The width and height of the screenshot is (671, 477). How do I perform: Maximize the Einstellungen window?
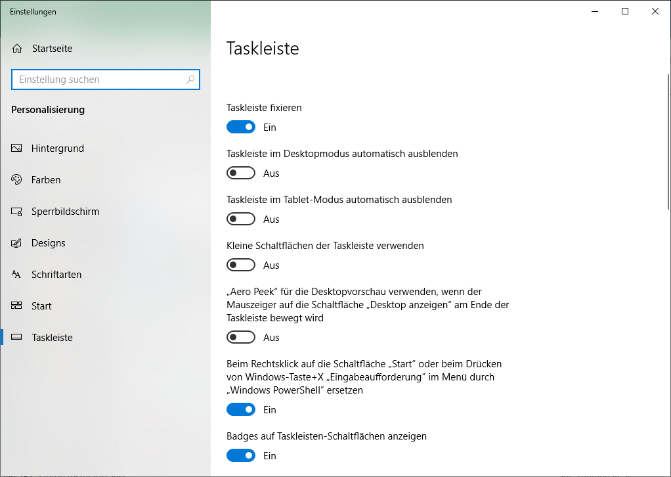tap(624, 11)
